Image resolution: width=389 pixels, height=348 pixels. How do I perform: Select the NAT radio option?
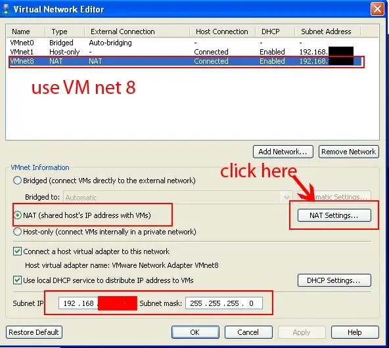pos(17,215)
